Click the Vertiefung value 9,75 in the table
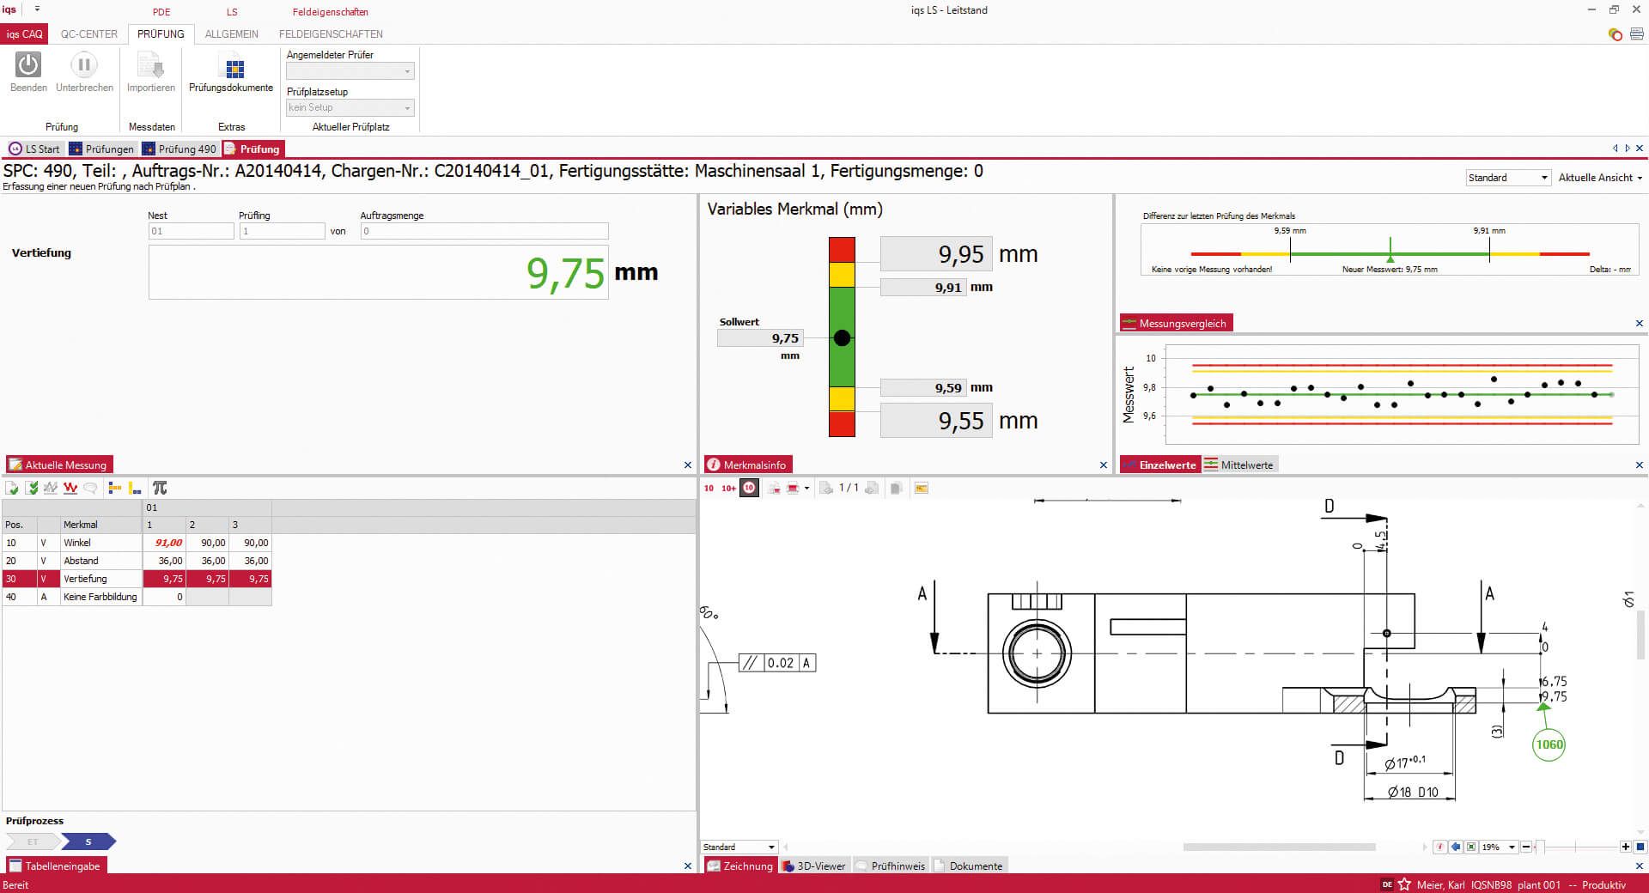 [168, 579]
